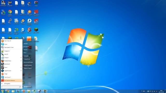Viewport: 166px width, 93px height.
Task: Expand the Mozilla Firefox jump list arrow
Action: 21,61
